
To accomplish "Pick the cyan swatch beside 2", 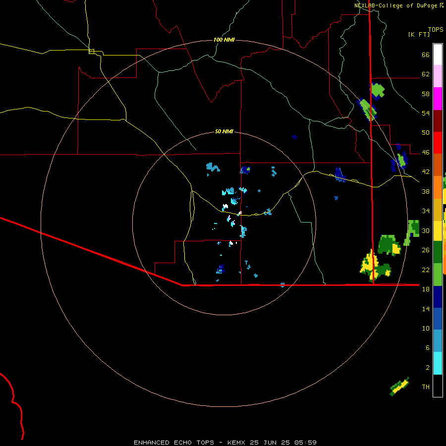I will point(438,363).
